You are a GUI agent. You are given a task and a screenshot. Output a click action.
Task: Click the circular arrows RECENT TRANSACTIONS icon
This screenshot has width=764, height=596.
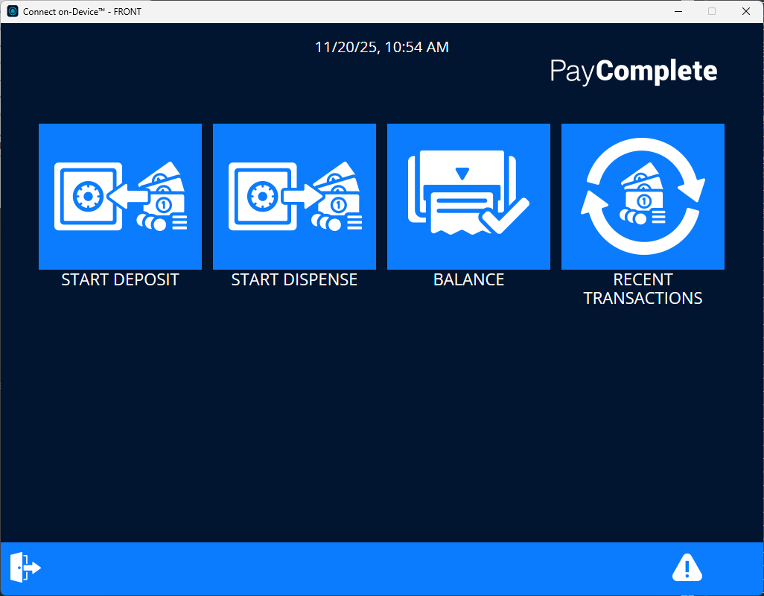point(642,196)
